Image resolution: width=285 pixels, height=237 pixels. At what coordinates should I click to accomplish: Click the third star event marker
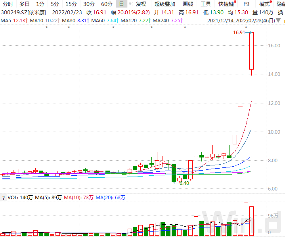[x=113, y=27]
